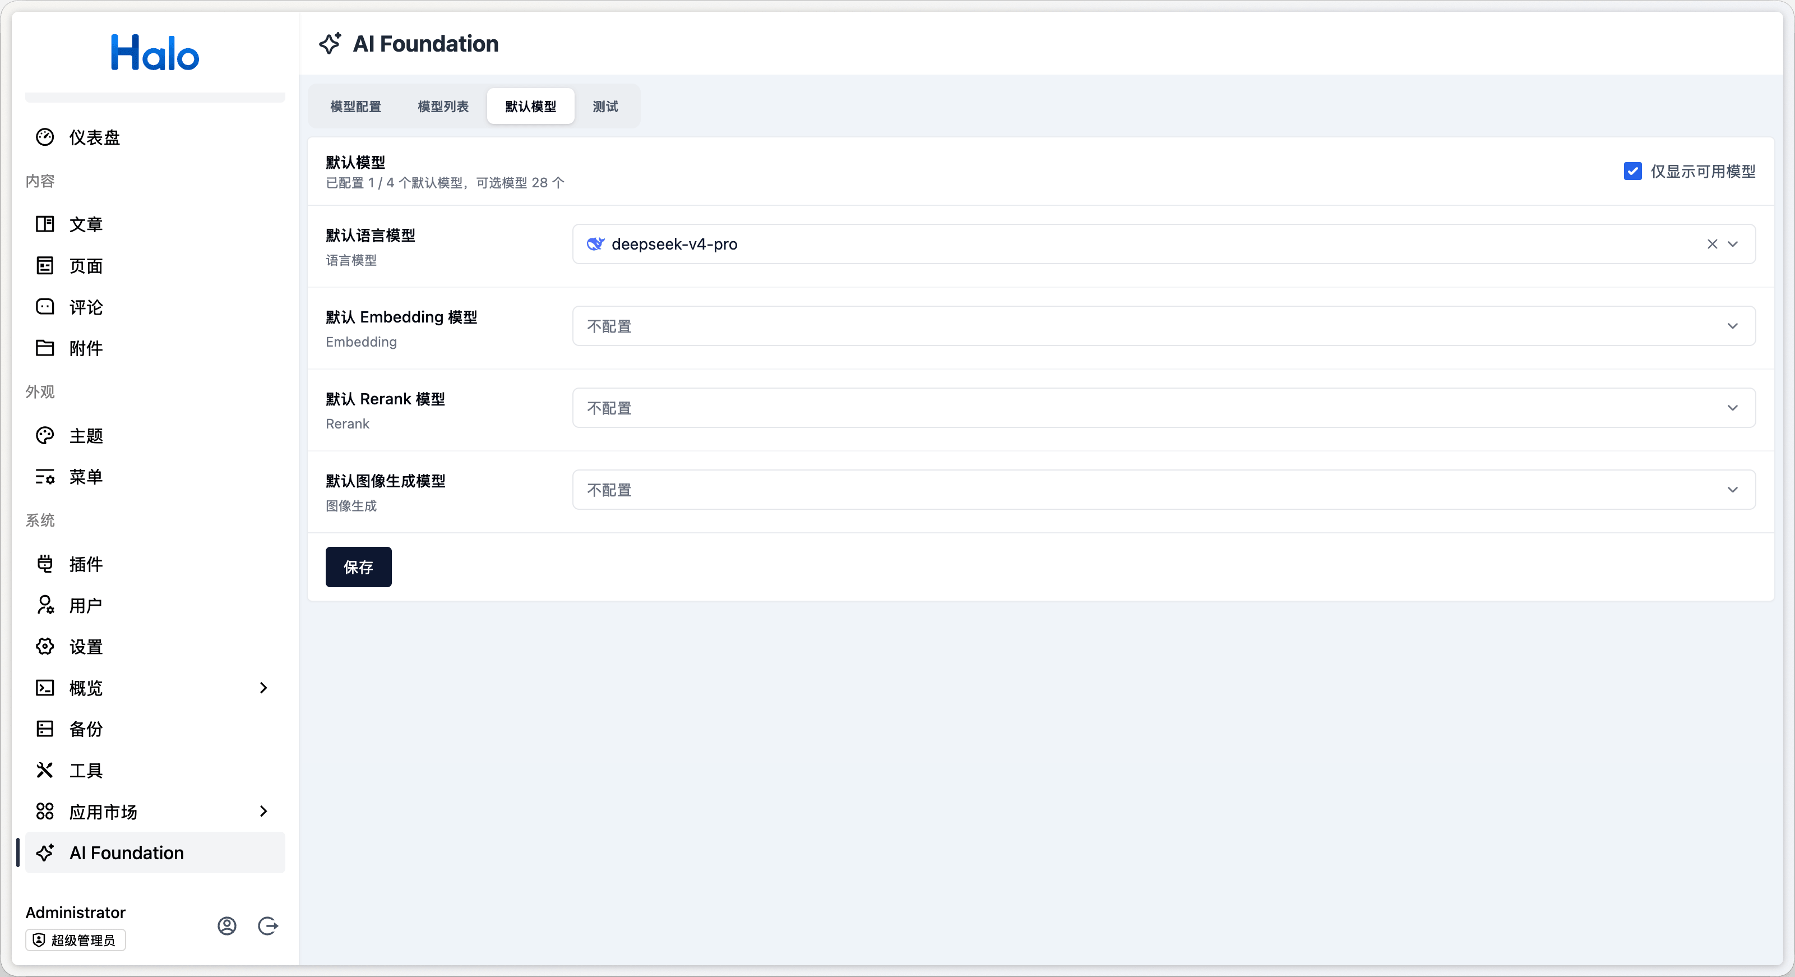Click the 图像生成 description text

tap(351, 505)
